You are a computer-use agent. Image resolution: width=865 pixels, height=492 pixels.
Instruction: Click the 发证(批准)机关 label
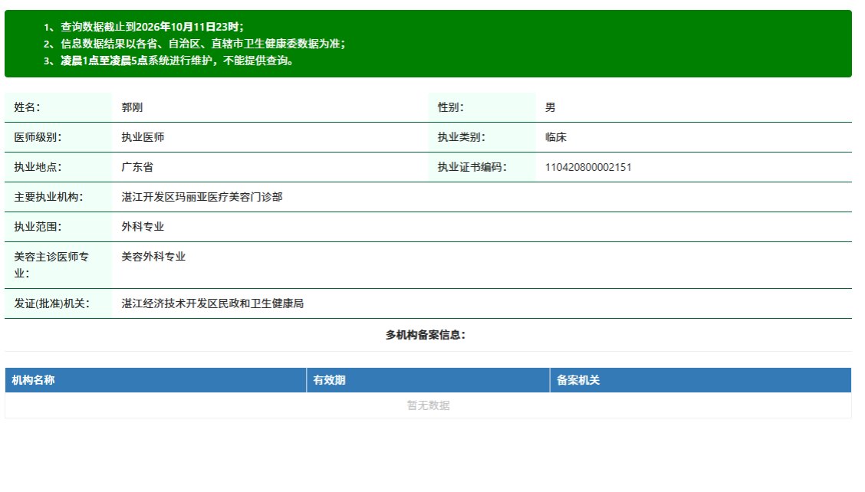(52, 303)
